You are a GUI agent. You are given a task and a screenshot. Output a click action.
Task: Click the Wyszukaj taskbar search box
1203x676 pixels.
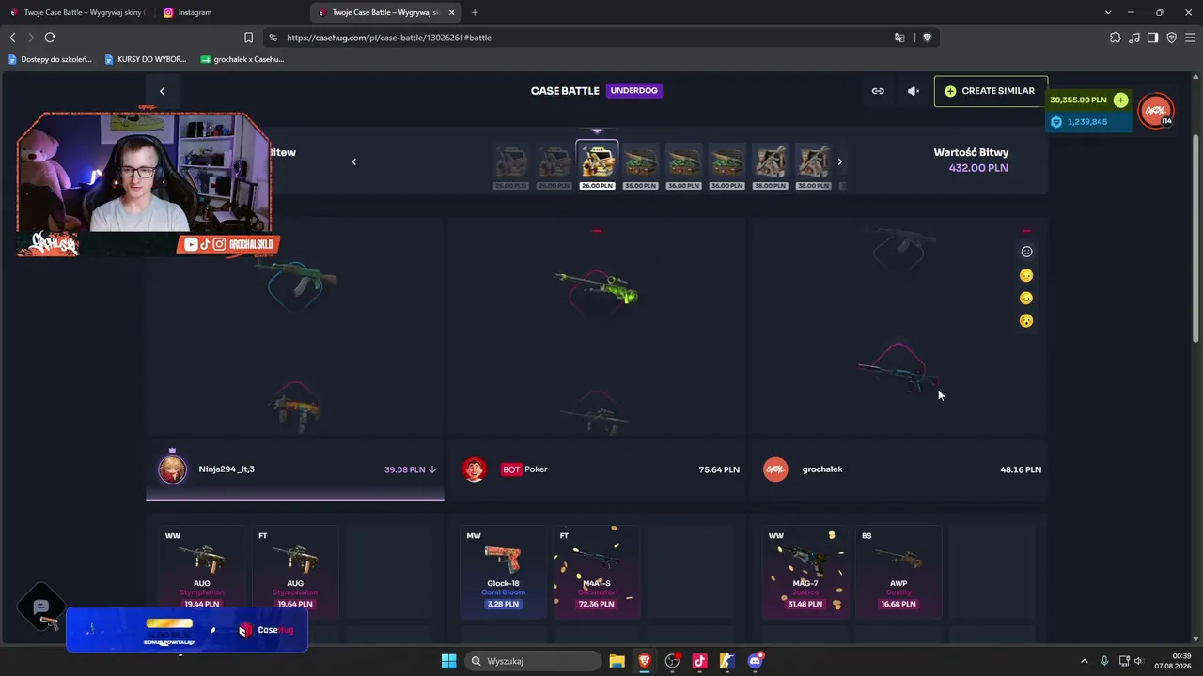pos(533,661)
